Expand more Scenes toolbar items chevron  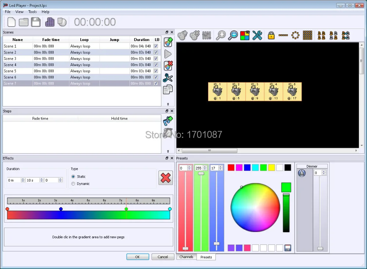(x=168, y=104)
